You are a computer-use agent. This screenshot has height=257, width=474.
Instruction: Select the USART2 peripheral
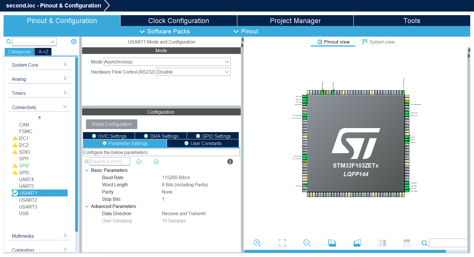coord(28,200)
